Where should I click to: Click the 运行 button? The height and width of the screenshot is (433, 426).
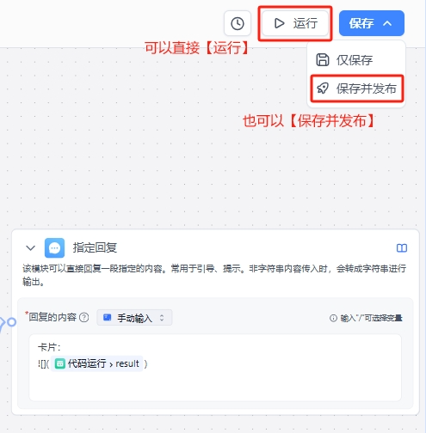295,23
